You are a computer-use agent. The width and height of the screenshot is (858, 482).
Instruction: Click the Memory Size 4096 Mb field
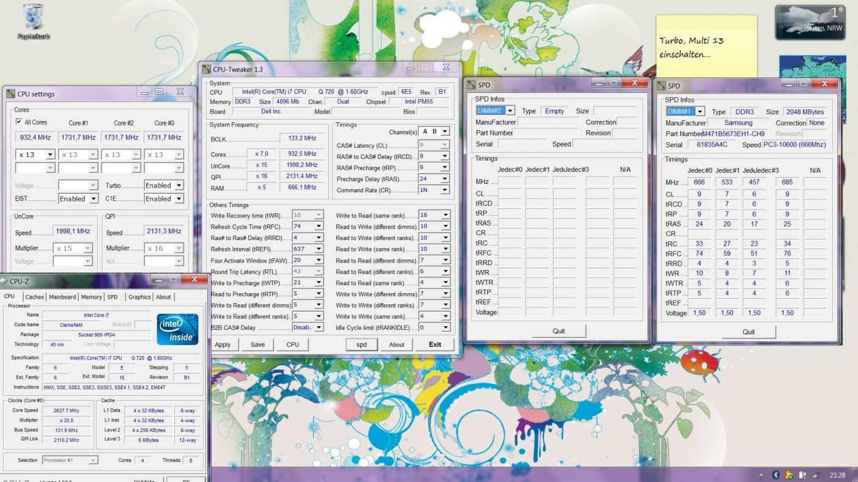click(x=287, y=102)
